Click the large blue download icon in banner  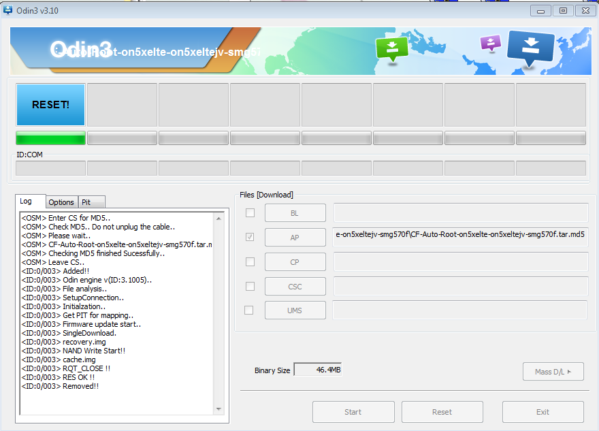[x=531, y=48]
